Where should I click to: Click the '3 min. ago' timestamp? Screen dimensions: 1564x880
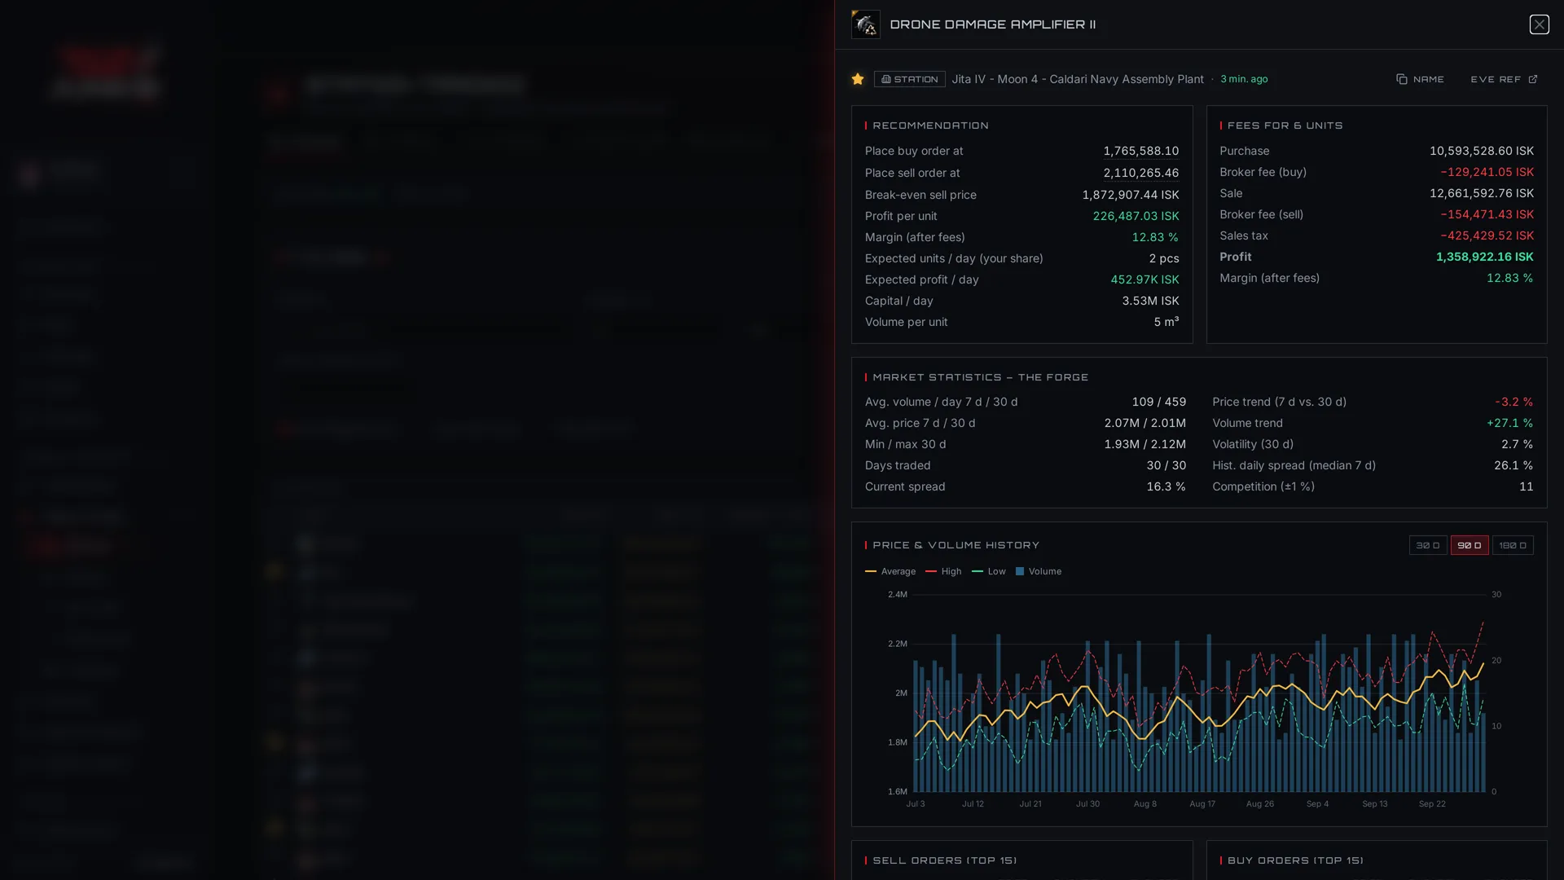tap(1244, 79)
